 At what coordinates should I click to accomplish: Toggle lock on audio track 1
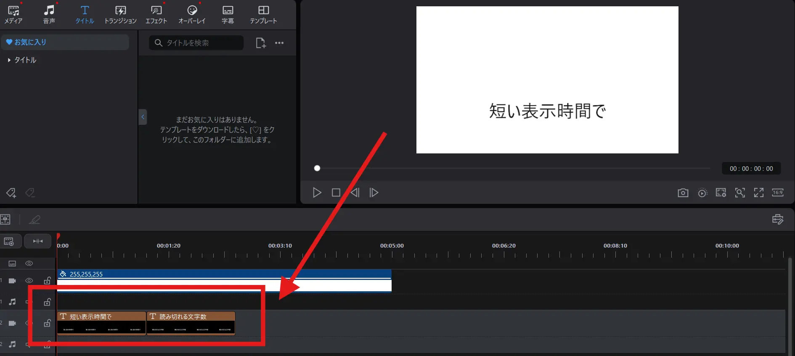point(48,302)
